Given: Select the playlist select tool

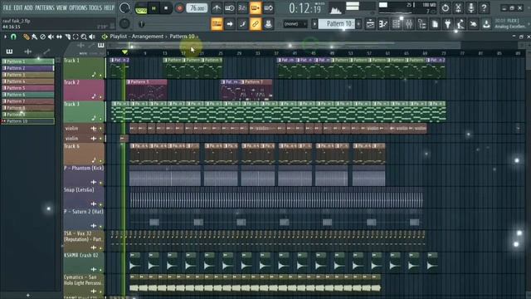Looking at the screenshot, I should (76, 37).
